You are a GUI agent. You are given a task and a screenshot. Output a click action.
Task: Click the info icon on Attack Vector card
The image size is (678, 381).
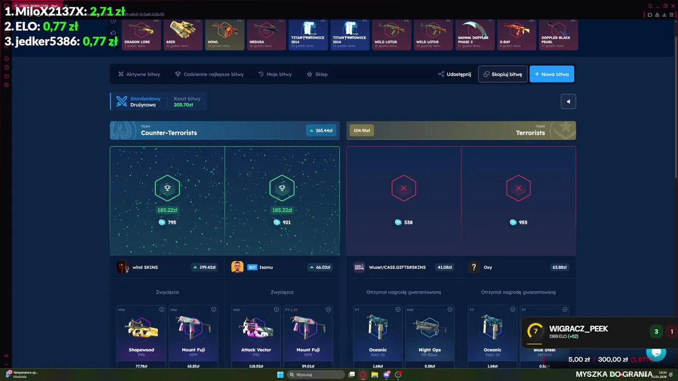[x=276, y=310]
